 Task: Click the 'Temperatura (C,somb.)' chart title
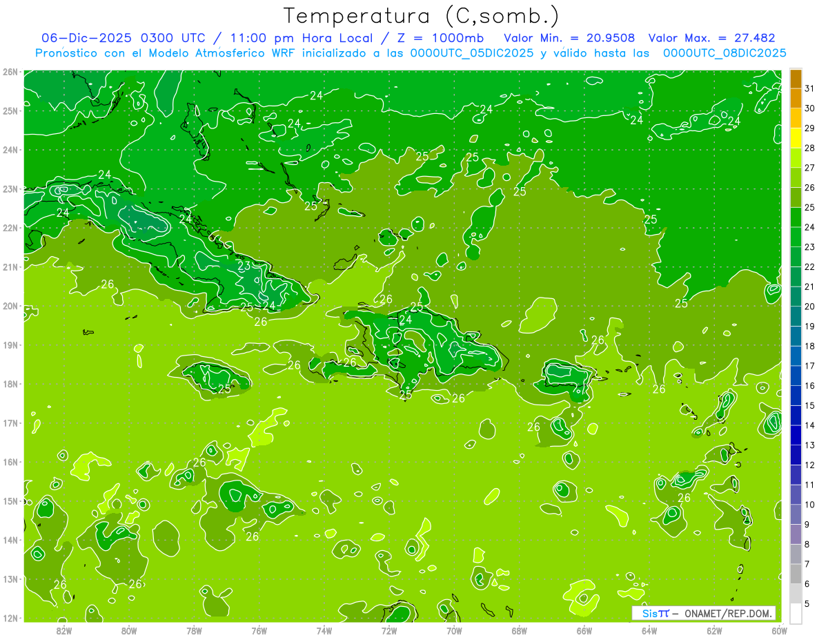(421, 17)
